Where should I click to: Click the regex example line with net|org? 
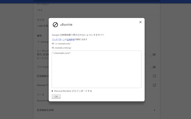[x=61, y=48]
